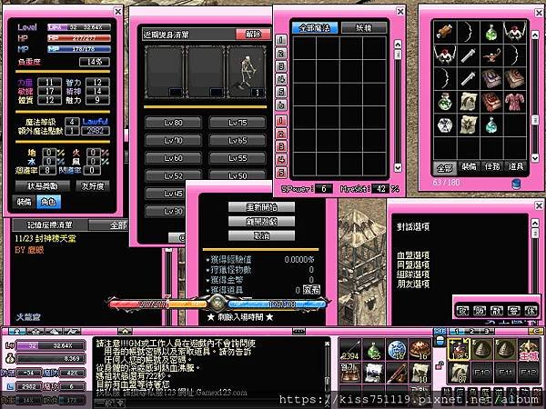Use the wand quick slot item

click(x=396, y=373)
